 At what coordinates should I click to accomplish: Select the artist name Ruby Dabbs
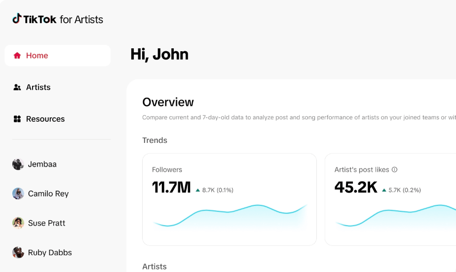coord(50,253)
